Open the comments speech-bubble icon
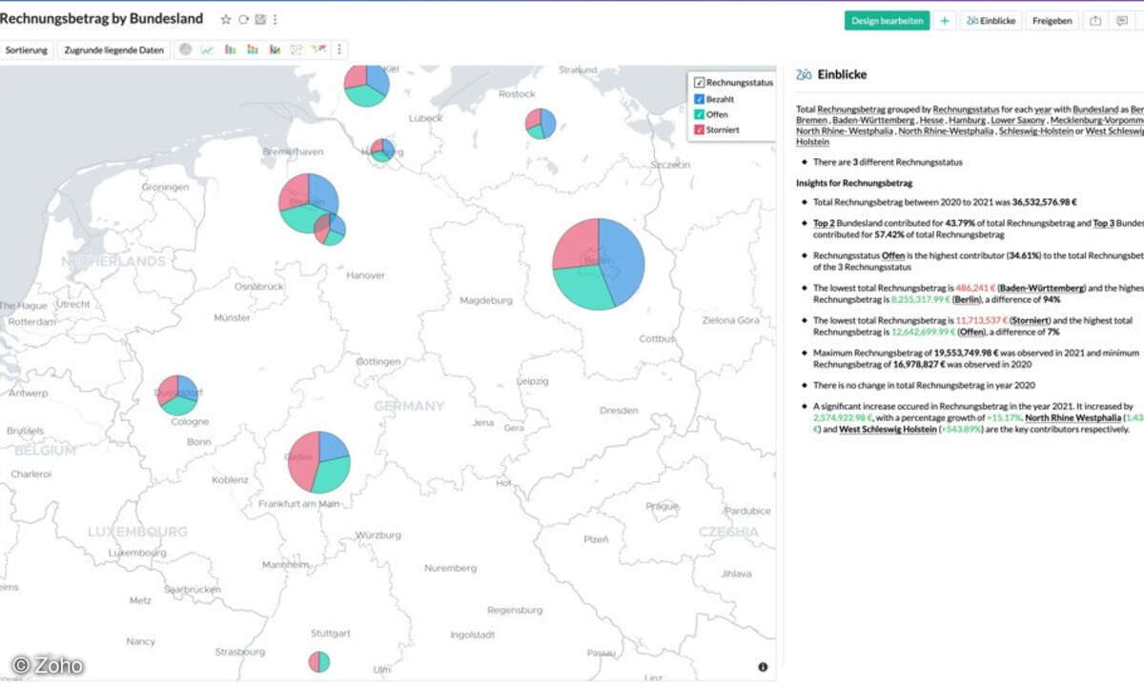The image size is (1144, 686). tap(1122, 20)
